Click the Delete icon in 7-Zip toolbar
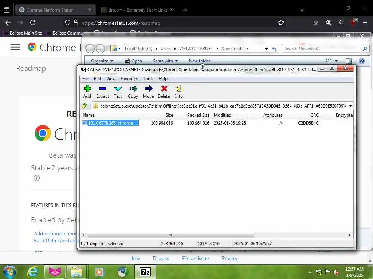The width and height of the screenshot is (373, 279). [x=164, y=91]
